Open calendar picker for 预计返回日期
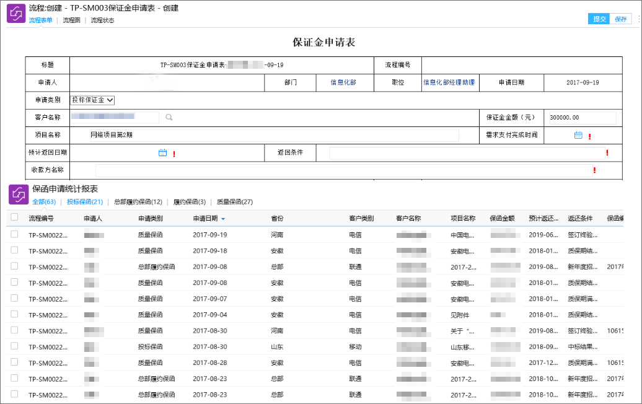The width and height of the screenshot is (642, 404). pos(162,152)
